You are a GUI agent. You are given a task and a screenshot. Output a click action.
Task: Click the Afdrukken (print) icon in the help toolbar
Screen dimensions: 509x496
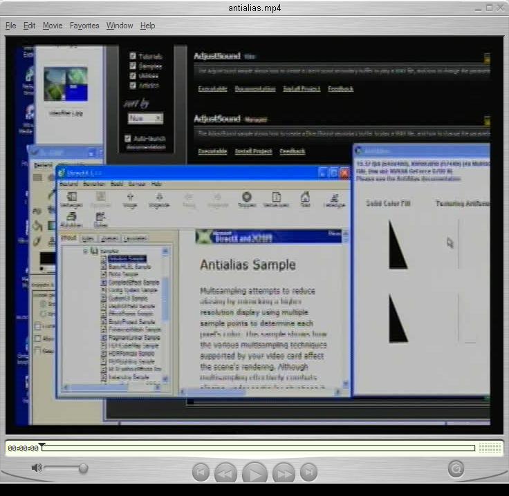pos(71,220)
